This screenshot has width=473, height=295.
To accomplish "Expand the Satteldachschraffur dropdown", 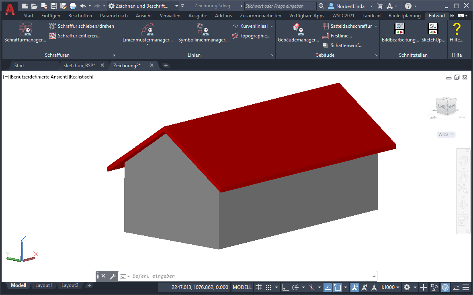I will click(376, 26).
